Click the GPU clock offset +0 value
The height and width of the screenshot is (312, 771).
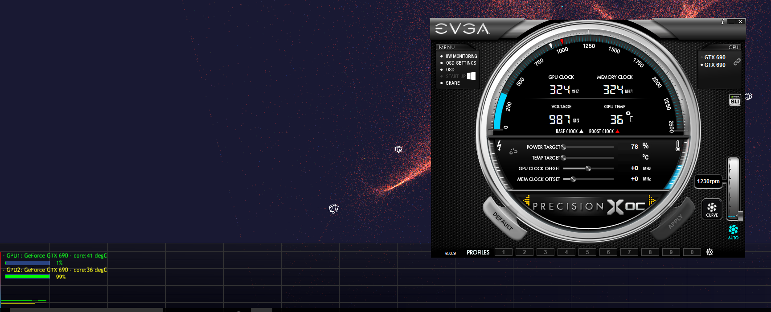click(x=635, y=168)
